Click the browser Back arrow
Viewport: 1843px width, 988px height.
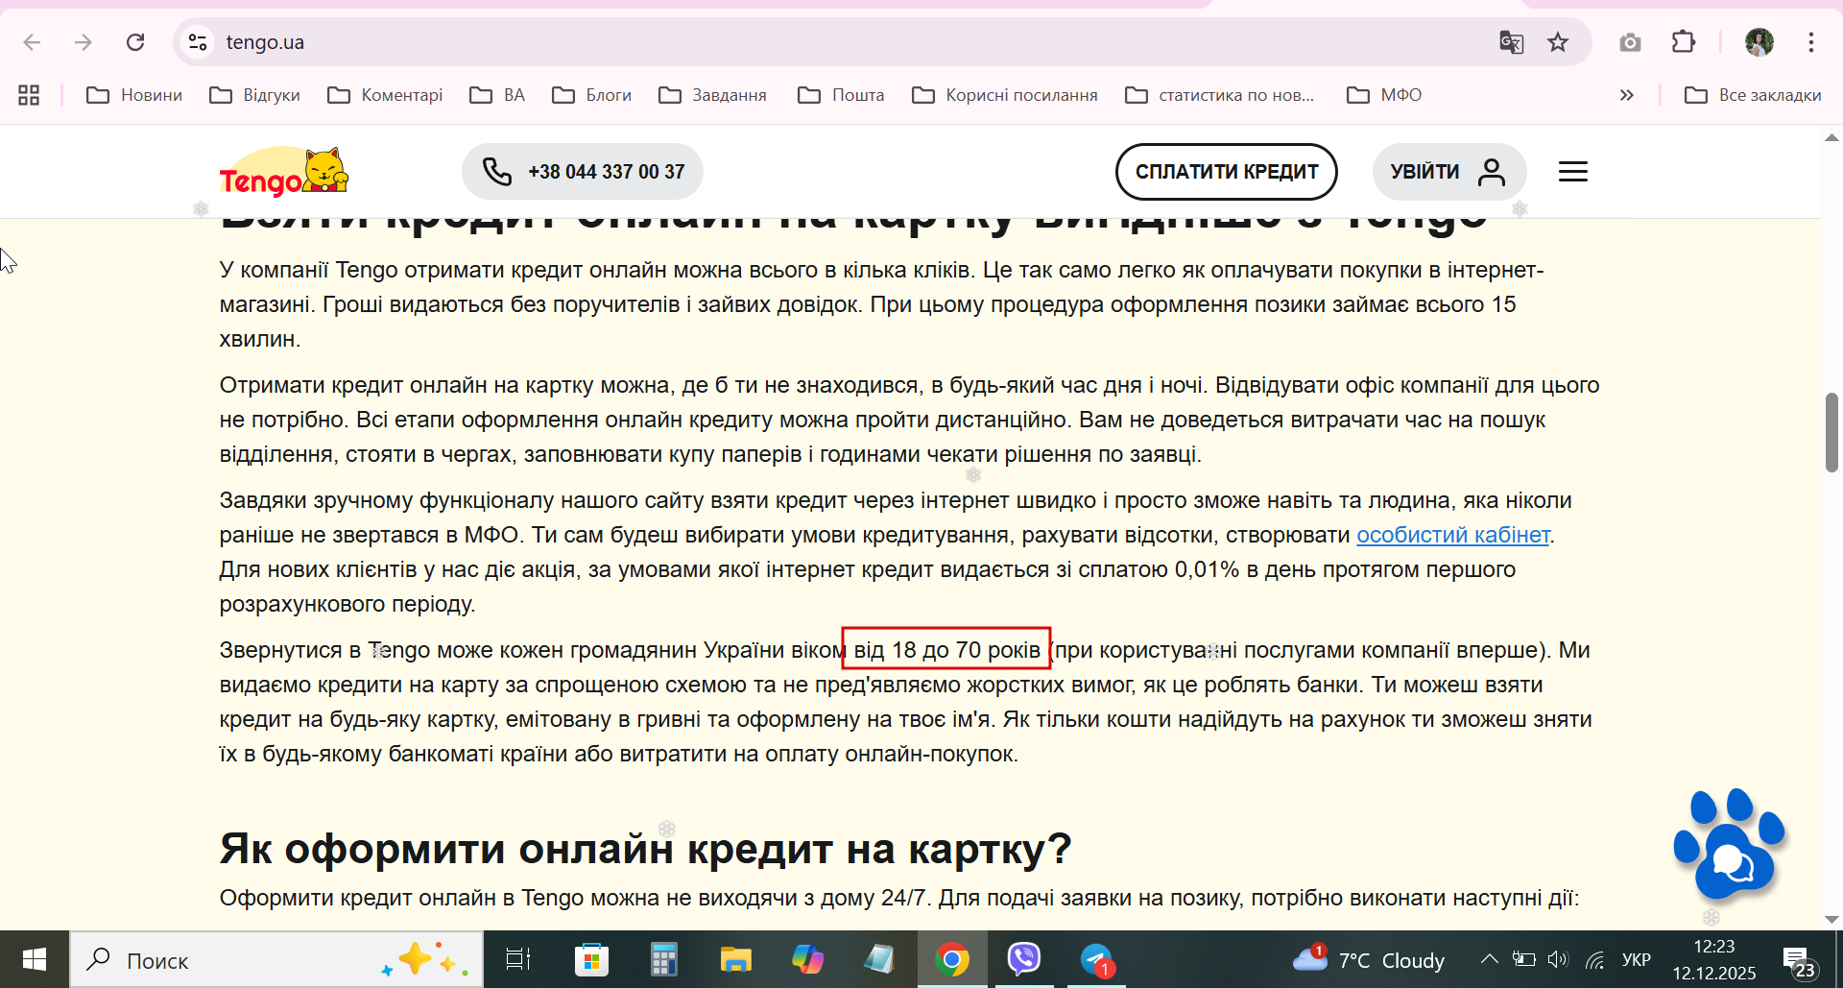(x=32, y=42)
